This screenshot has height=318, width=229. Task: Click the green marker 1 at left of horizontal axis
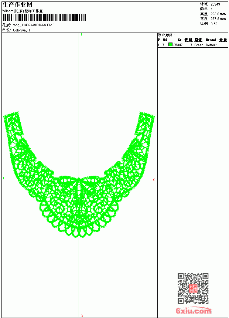(3, 178)
